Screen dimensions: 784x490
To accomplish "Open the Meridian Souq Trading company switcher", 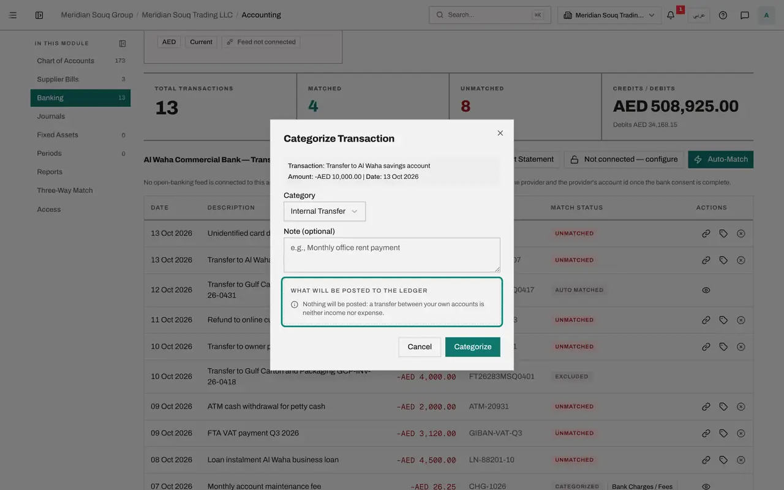I will tap(609, 15).
